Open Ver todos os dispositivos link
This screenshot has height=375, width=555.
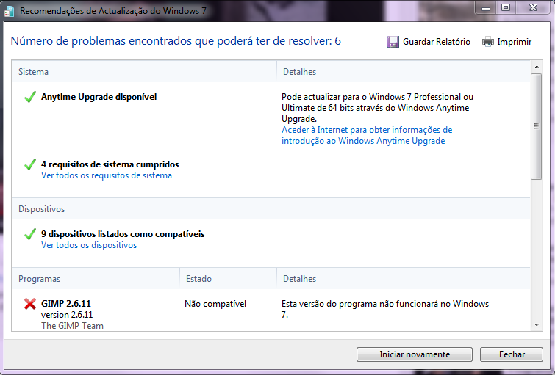pyautogui.click(x=89, y=245)
